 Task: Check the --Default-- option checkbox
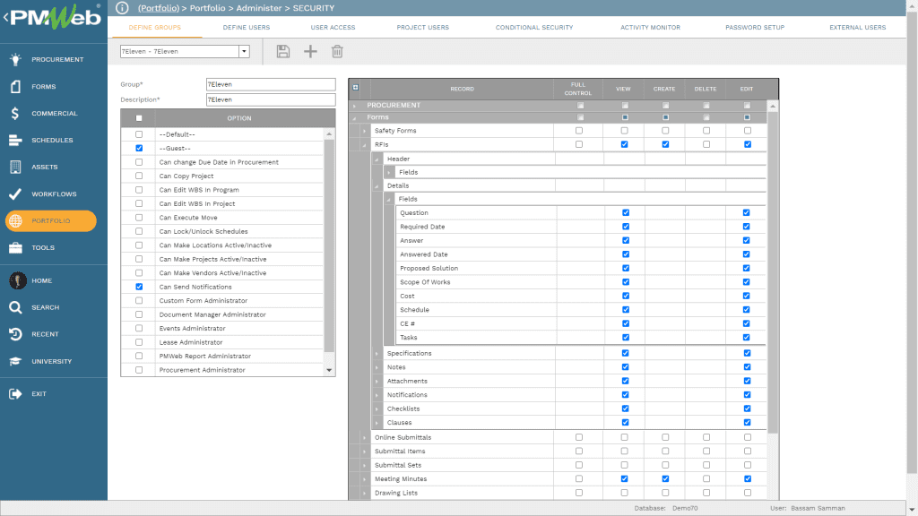pyautogui.click(x=139, y=134)
